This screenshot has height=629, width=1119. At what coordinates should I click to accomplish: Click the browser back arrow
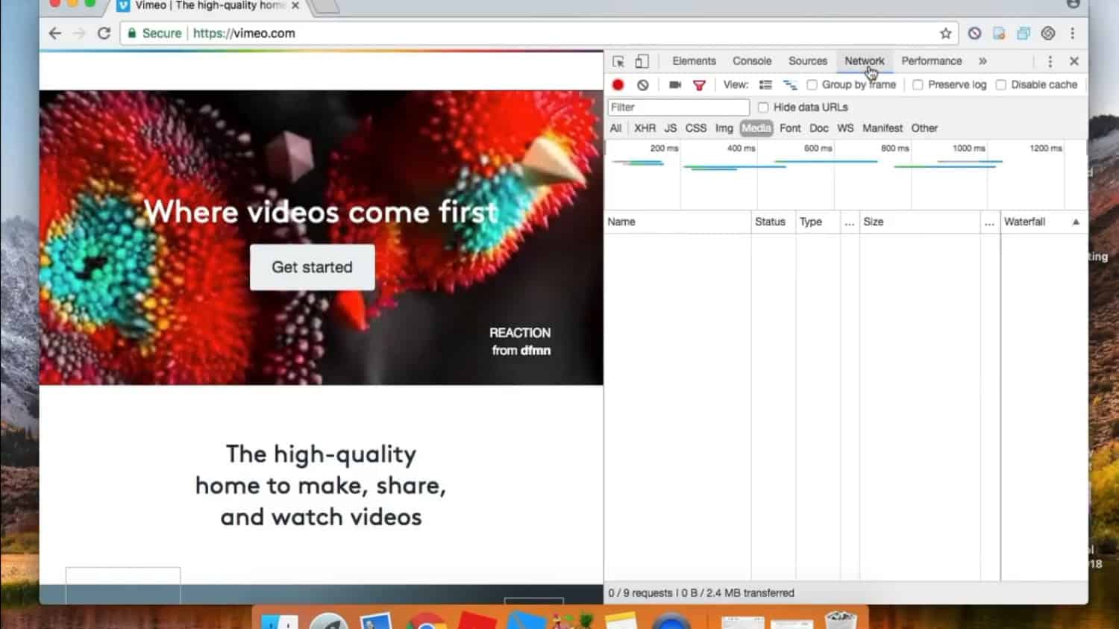(54, 33)
